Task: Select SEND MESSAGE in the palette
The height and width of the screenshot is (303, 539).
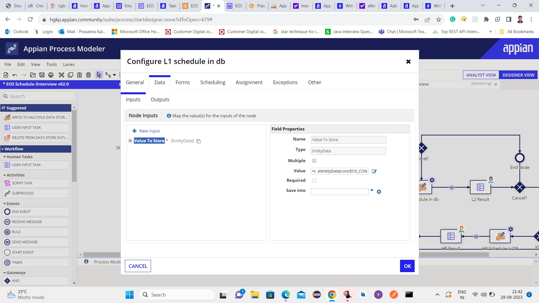Action: [x=36, y=242]
